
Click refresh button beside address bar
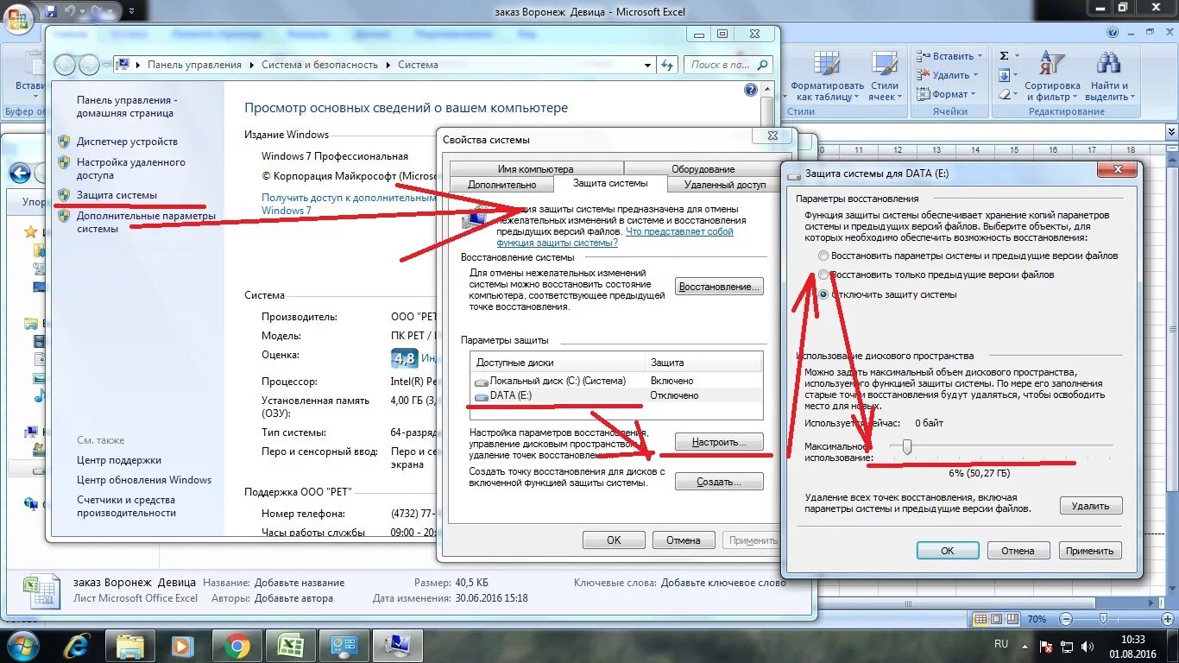click(667, 65)
